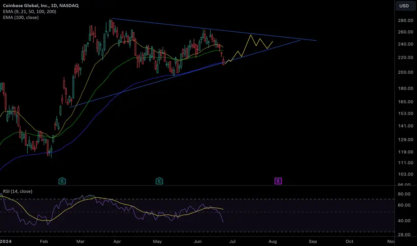Select EMA (9, 21, 50, 100, 200) indicator legend
The height and width of the screenshot is (246, 417).
point(30,12)
